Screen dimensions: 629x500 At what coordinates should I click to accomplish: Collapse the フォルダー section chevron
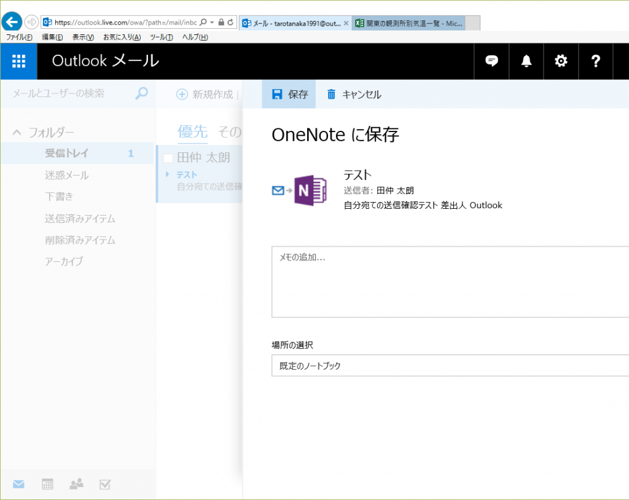(x=17, y=132)
